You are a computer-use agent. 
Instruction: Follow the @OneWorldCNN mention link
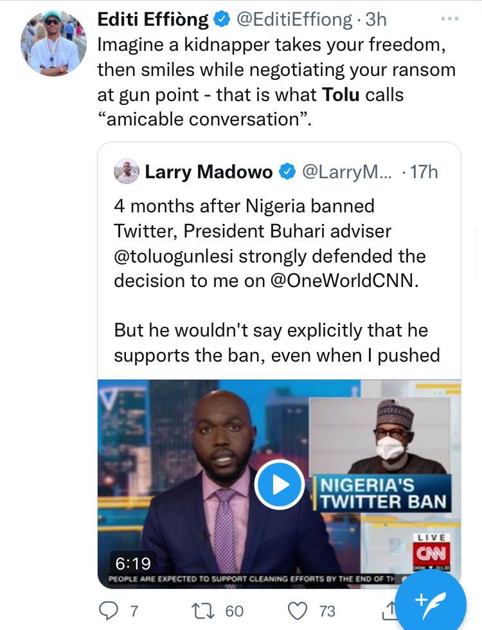(343, 281)
